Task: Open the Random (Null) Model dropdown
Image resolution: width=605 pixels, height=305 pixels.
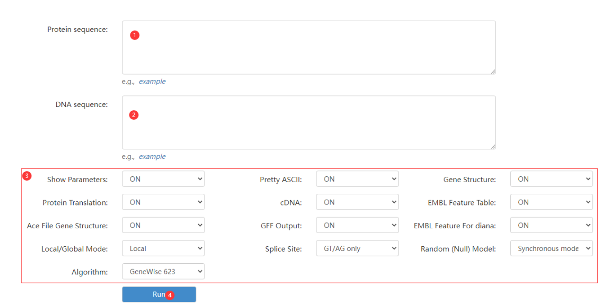Action: [x=552, y=248]
